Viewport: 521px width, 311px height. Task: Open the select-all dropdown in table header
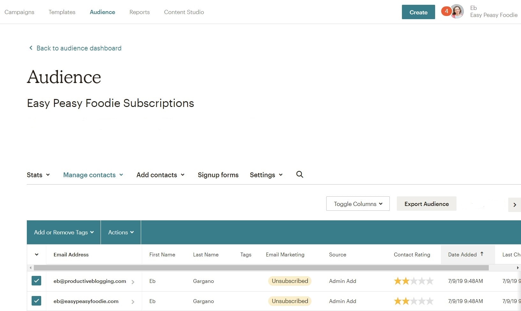[36, 254]
